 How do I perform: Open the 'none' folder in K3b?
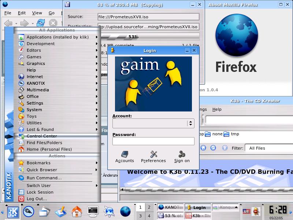[x=214, y=134]
